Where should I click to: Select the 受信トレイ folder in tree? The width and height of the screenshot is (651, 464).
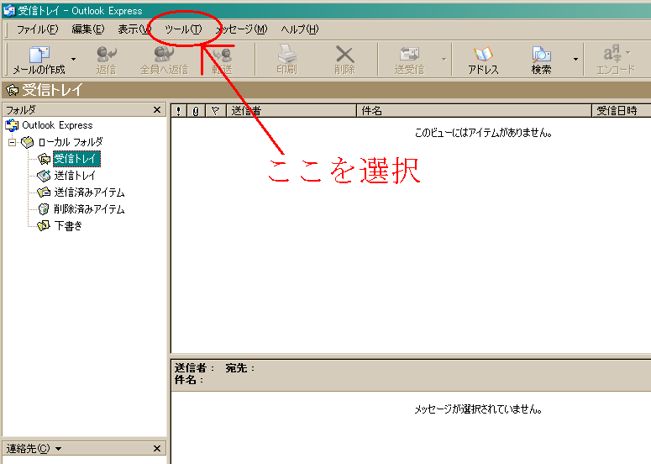76,159
